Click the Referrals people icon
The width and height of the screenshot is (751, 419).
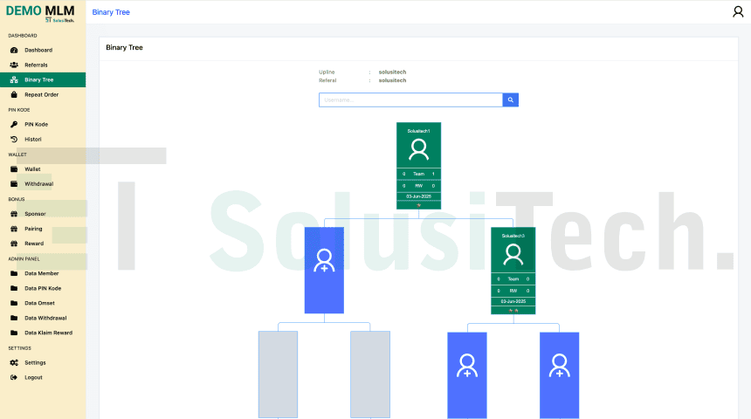[14, 65]
